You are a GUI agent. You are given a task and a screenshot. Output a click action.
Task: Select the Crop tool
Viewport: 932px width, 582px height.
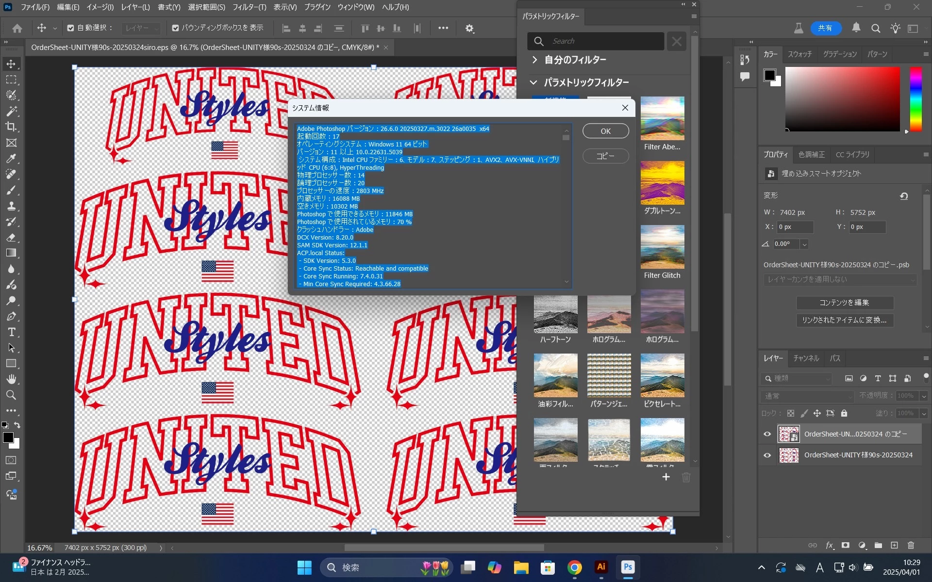[x=11, y=127]
